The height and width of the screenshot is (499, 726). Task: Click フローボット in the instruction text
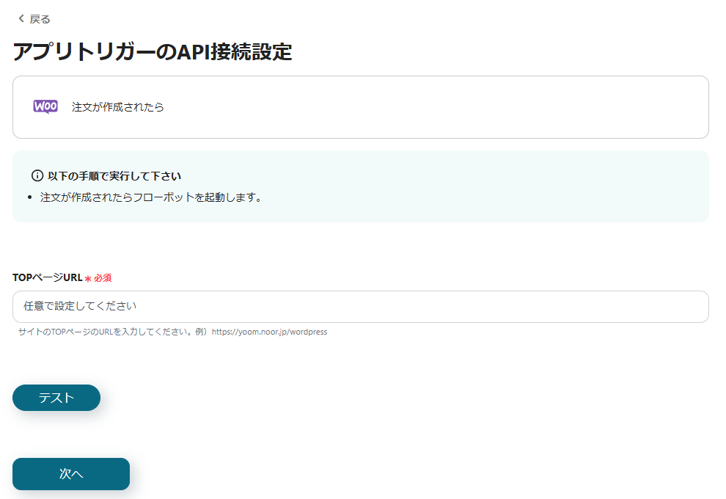click(x=176, y=198)
